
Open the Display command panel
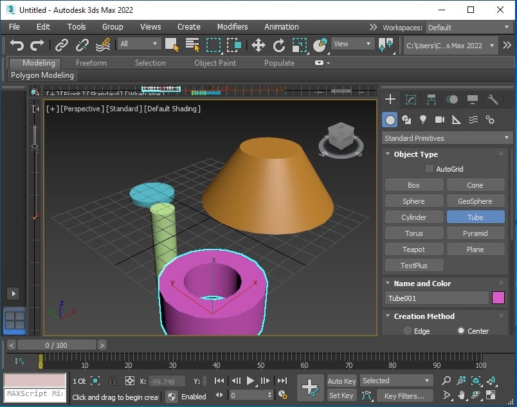[473, 99]
